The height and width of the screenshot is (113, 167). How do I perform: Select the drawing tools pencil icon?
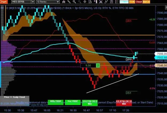(69, 2)
